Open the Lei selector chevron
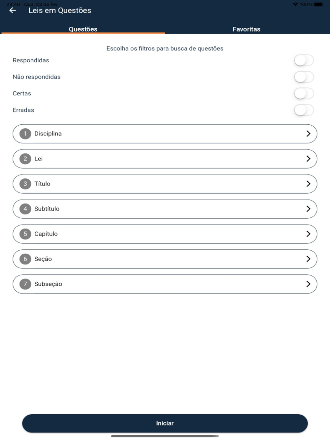 [x=308, y=159]
